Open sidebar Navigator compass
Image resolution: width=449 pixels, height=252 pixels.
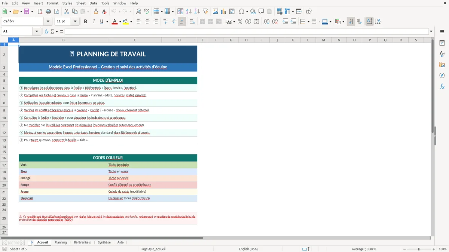pyautogui.click(x=442, y=75)
